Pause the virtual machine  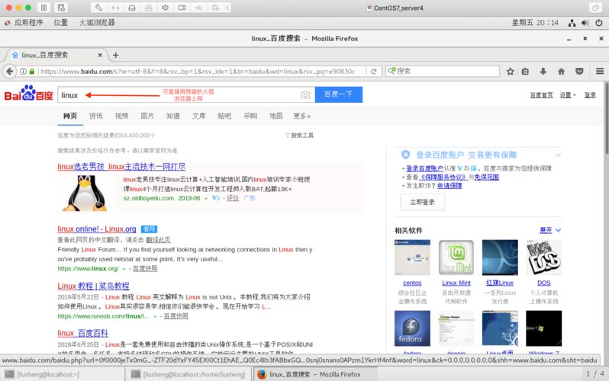pos(43,8)
